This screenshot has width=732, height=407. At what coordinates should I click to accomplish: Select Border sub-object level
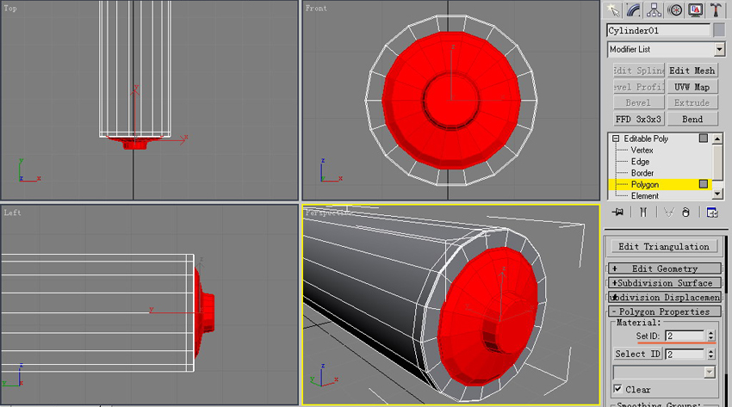click(x=642, y=173)
